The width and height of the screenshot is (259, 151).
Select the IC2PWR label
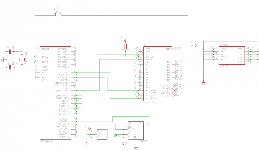pos(223,45)
